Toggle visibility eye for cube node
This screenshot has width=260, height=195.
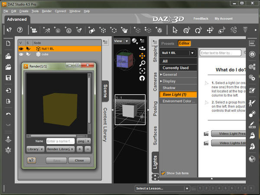pos(21,54)
